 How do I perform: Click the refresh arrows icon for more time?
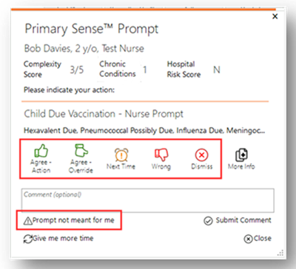(x=28, y=239)
